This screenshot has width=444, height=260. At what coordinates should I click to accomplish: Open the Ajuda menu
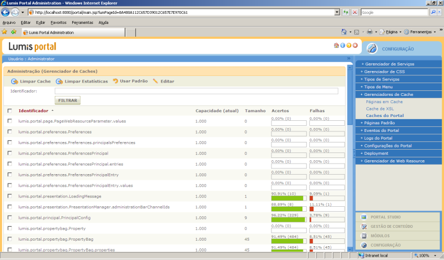pos(103,22)
